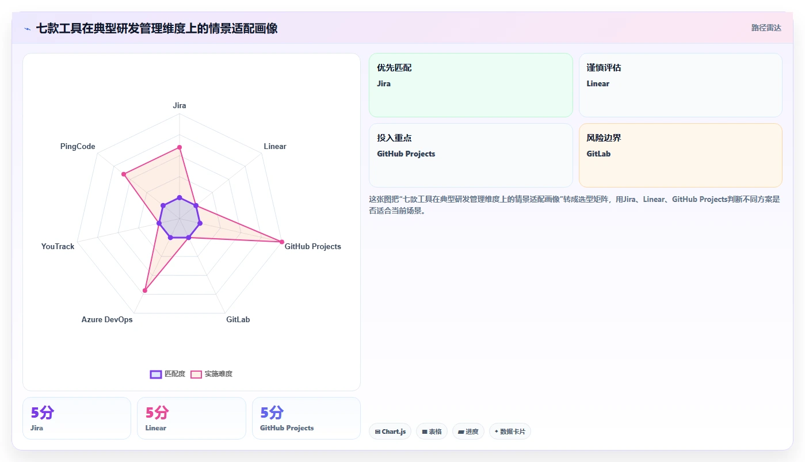
Task: Select the 进度 tag
Action: point(468,432)
